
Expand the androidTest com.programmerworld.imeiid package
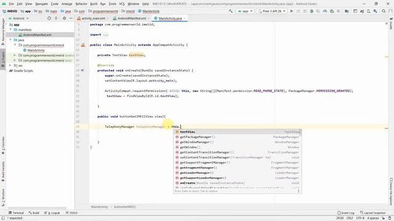[x=15, y=55]
